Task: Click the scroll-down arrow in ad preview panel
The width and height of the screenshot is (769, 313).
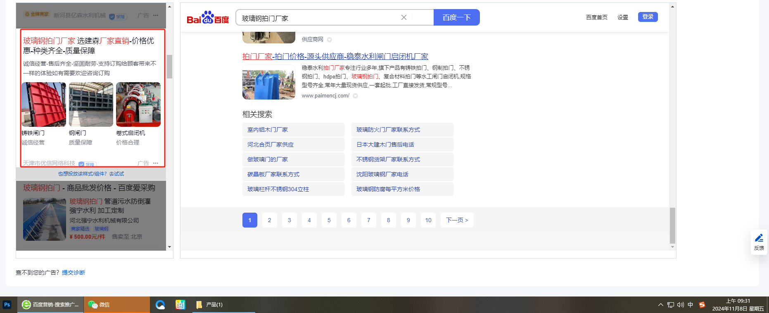Action: point(169,247)
